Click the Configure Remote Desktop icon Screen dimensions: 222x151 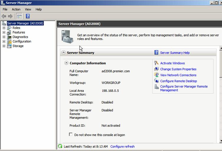coord(156,81)
